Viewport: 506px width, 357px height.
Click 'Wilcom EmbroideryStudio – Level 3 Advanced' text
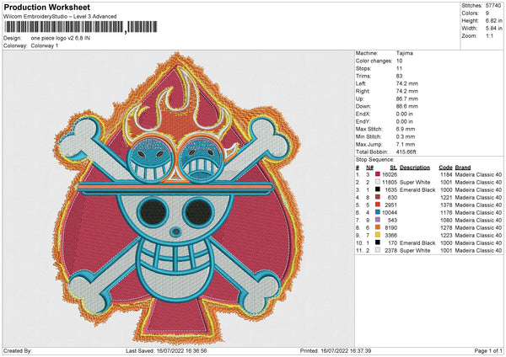(60, 17)
